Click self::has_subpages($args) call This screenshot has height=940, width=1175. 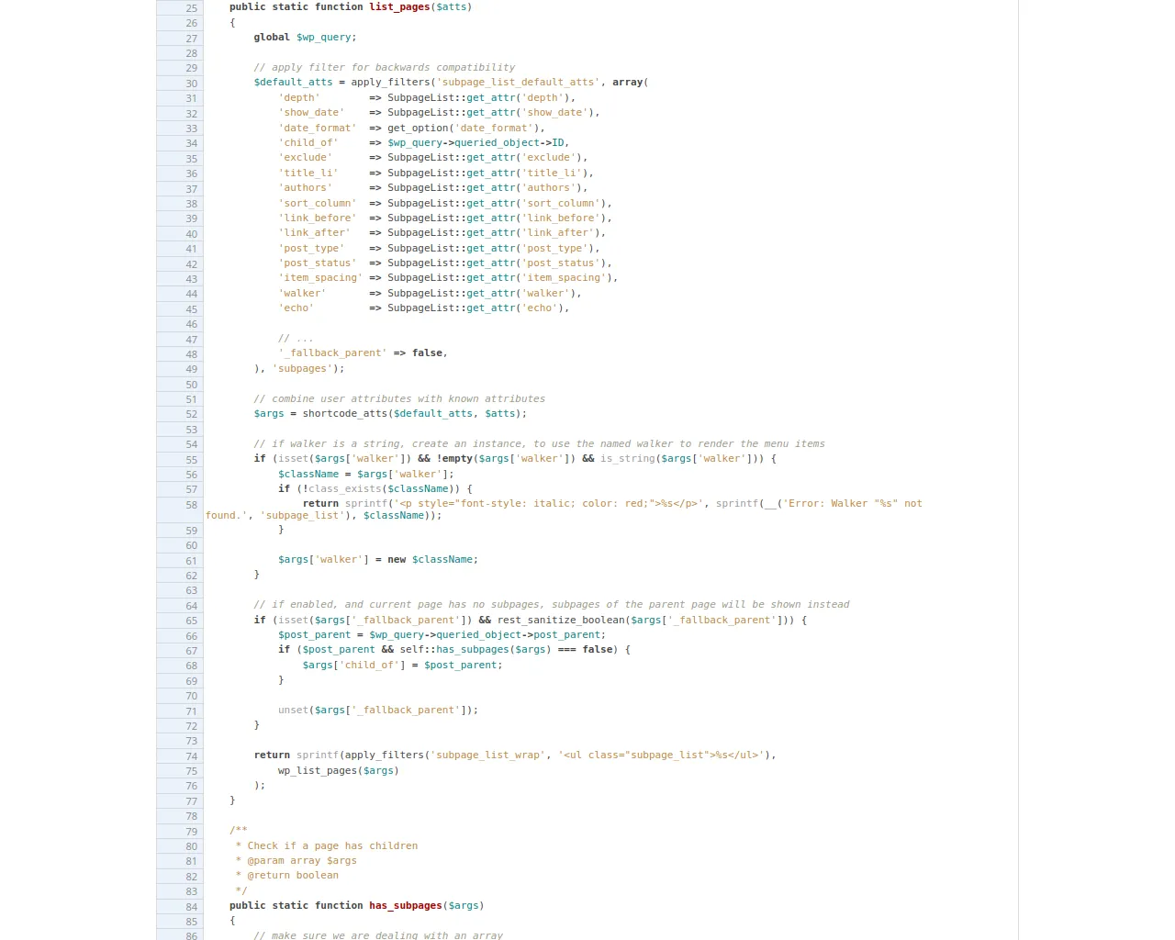(x=476, y=649)
